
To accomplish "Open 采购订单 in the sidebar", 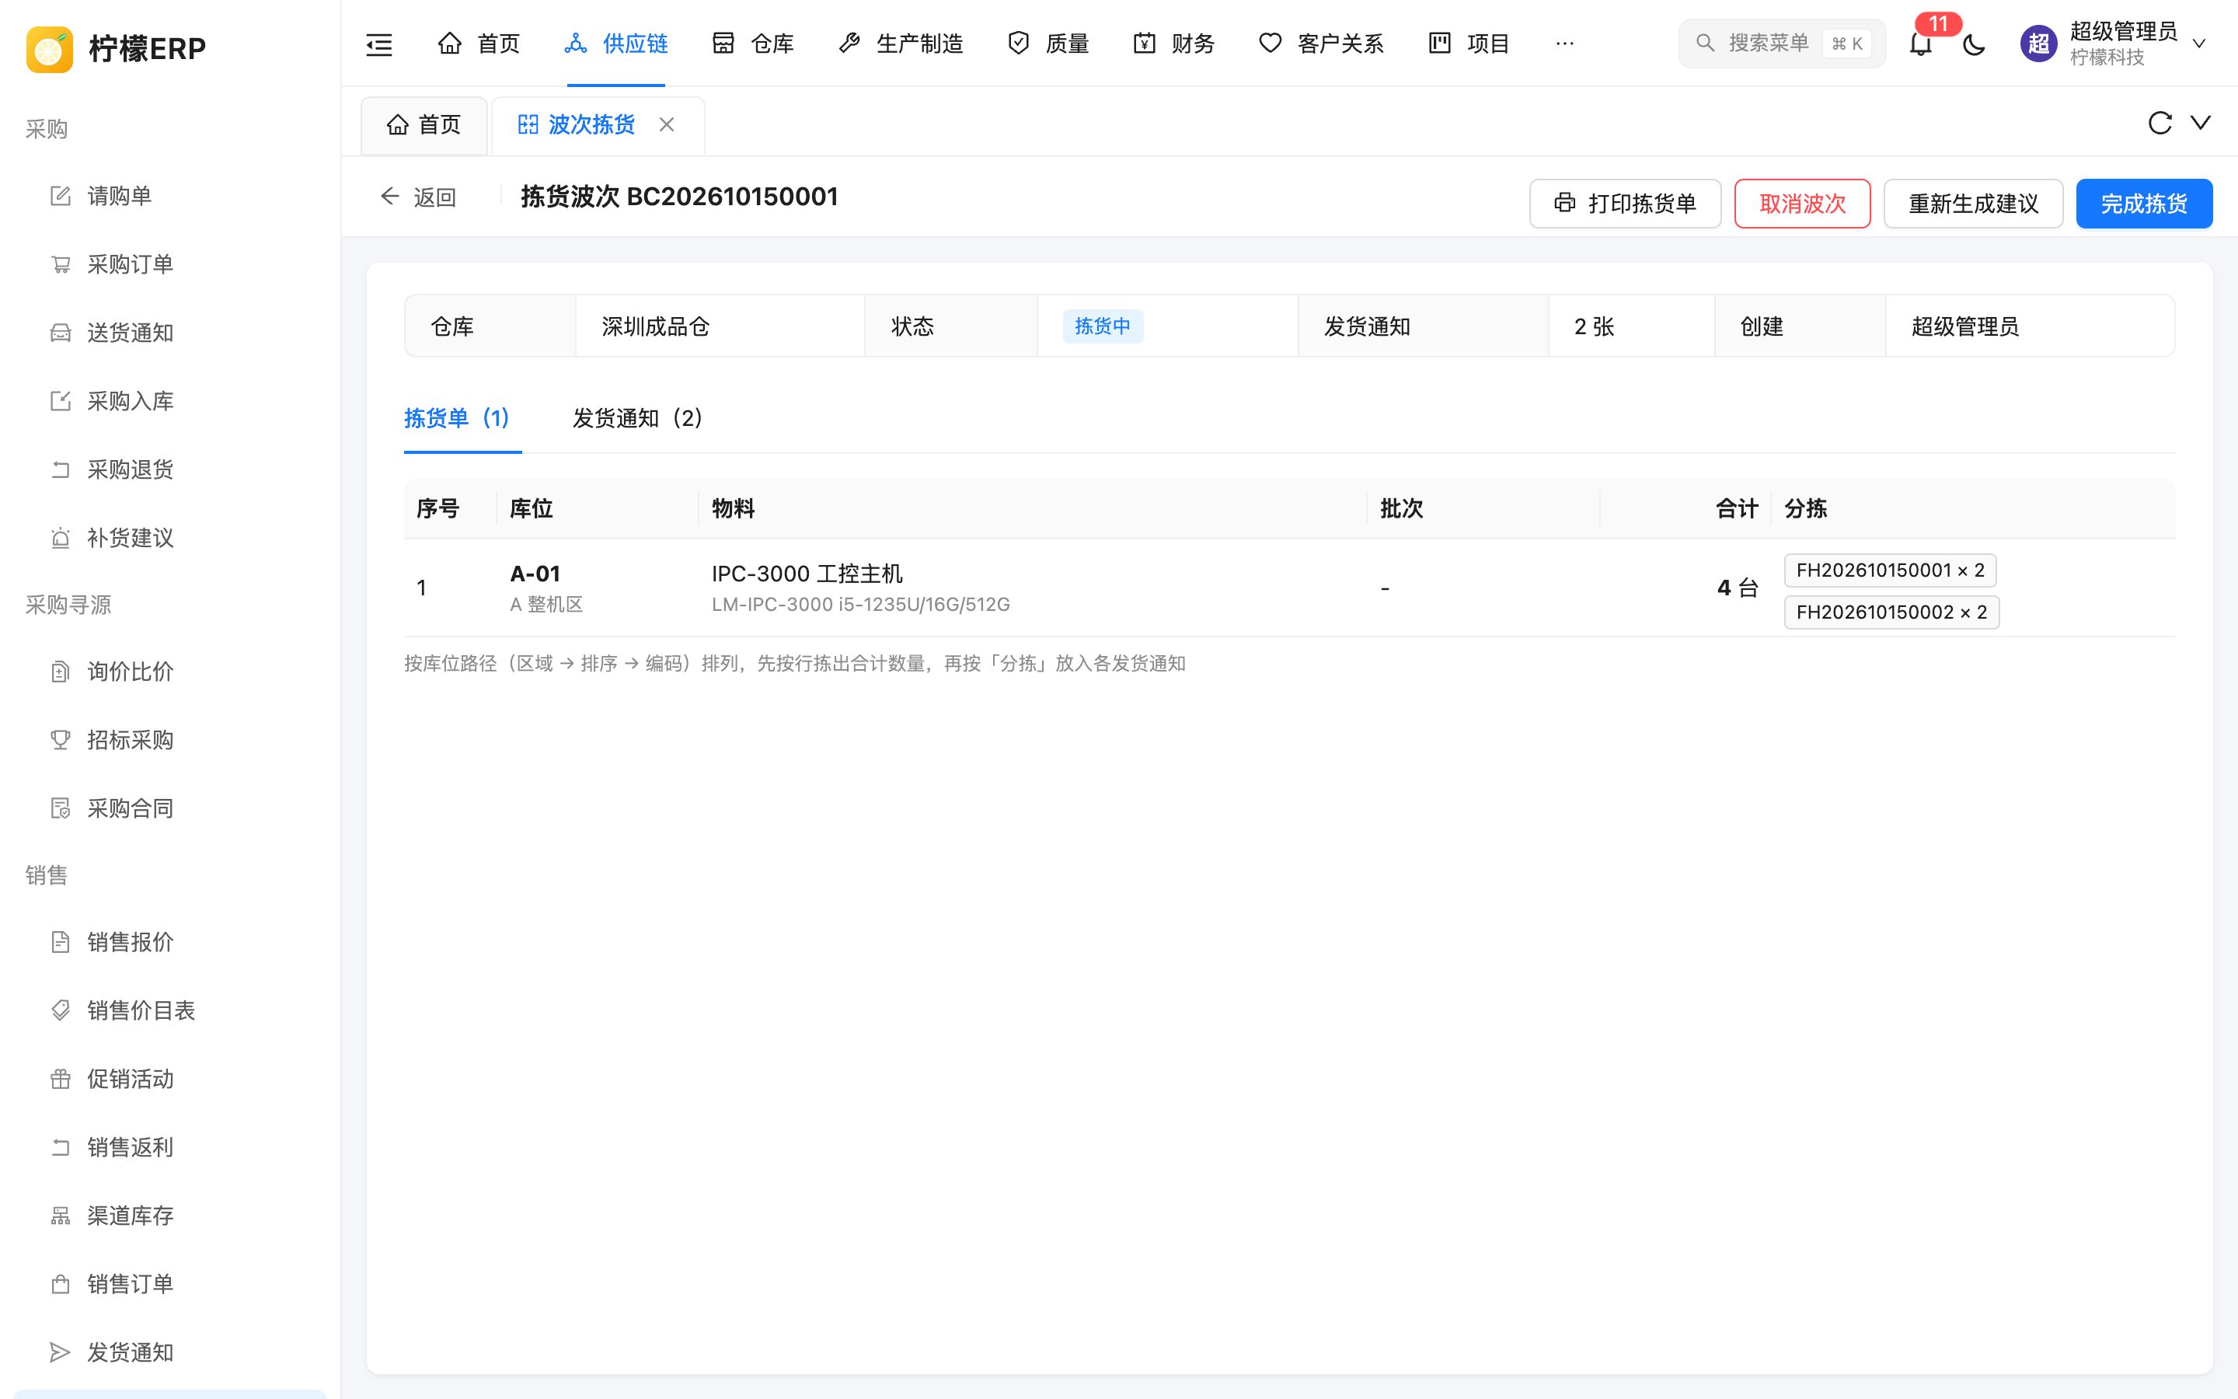I will [170, 264].
